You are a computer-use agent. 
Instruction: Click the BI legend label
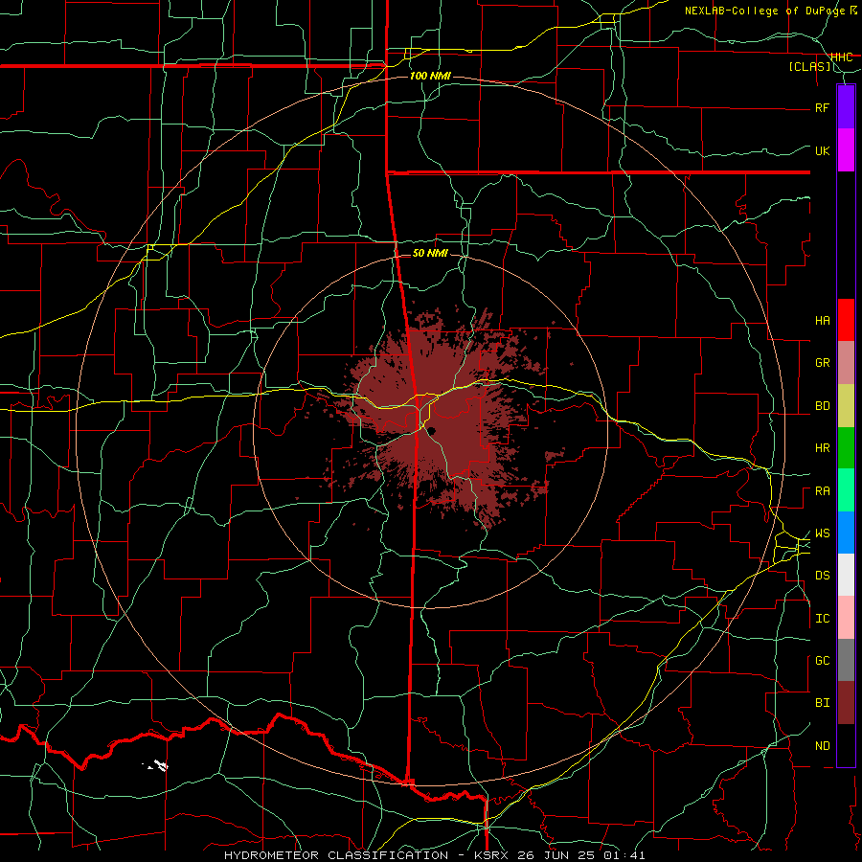click(x=823, y=703)
